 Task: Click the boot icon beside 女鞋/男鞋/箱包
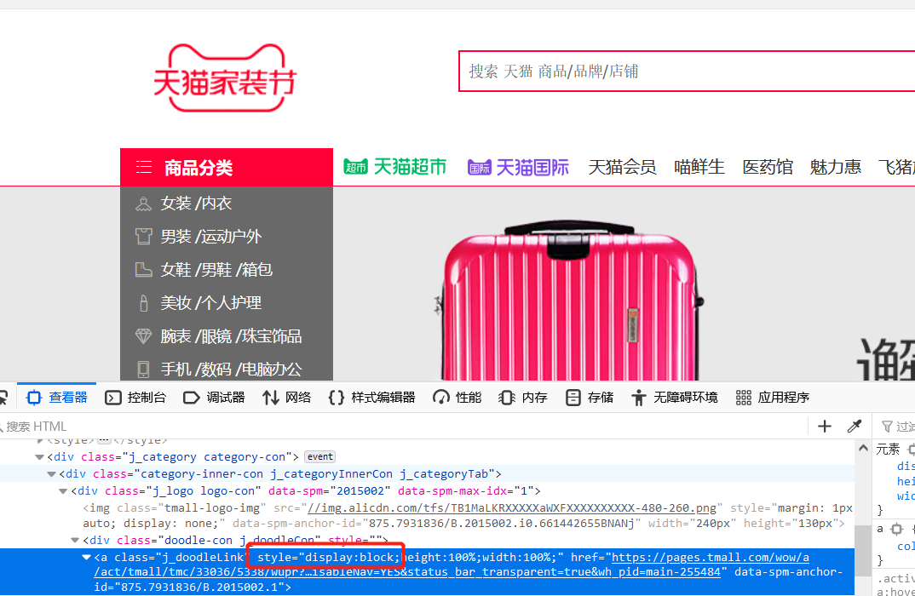point(143,269)
